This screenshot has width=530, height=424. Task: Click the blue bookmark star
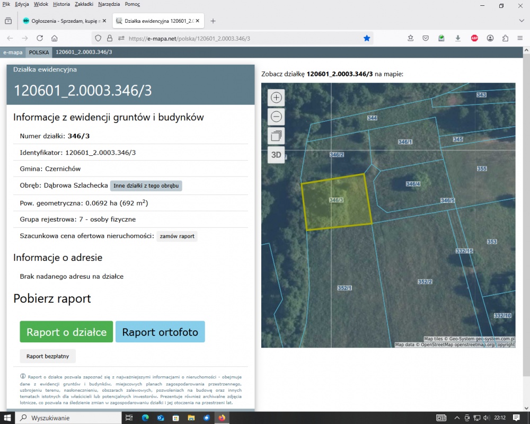[x=367, y=38]
